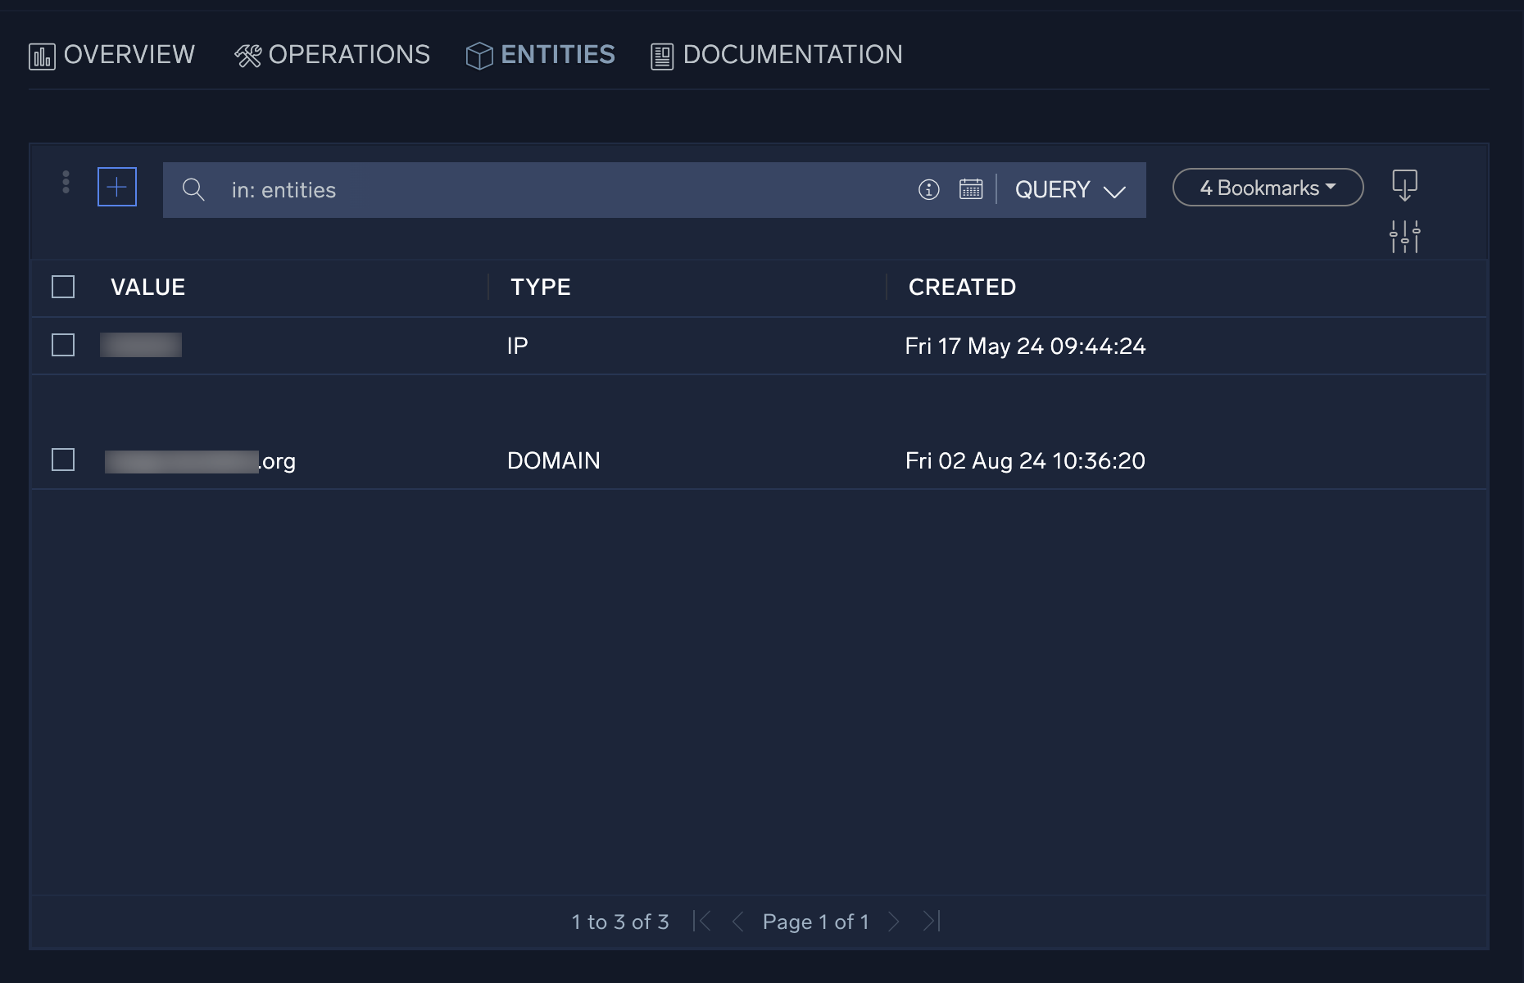Select the checkbox for the .org domain row
The width and height of the screenshot is (1524, 983).
(62, 460)
